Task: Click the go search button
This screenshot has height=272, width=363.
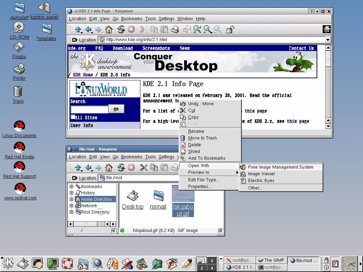Action: pos(116,109)
